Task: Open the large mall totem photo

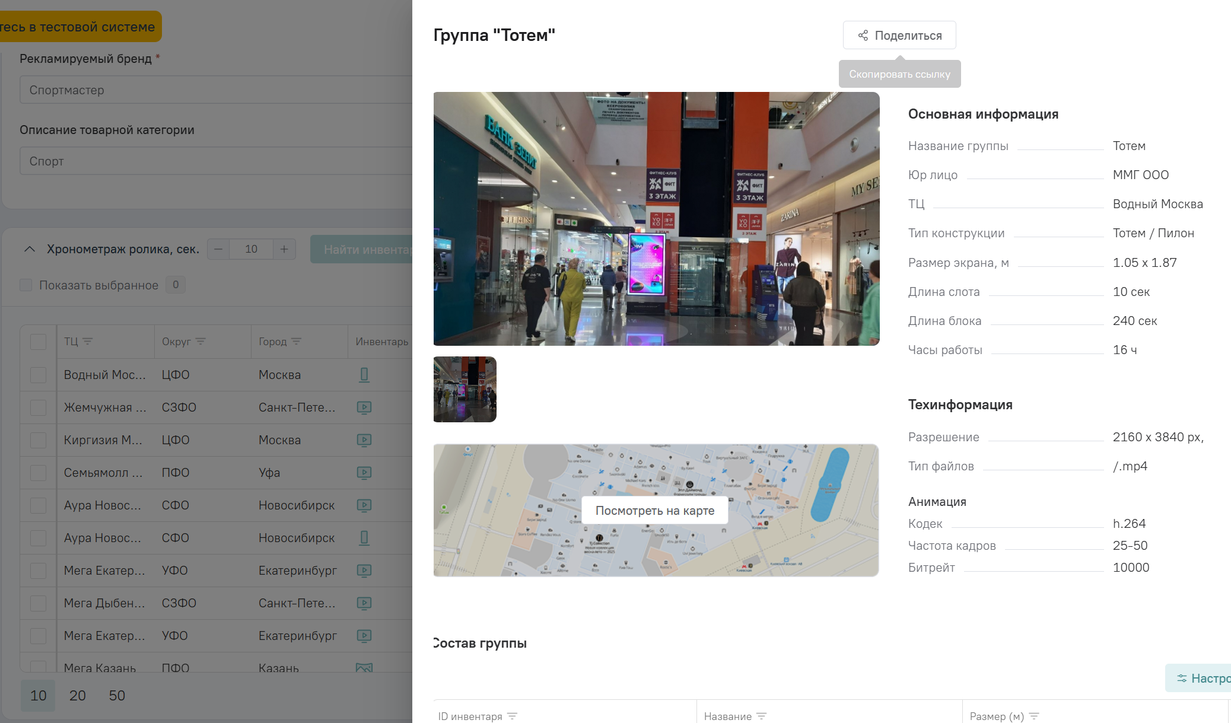Action: coord(656,218)
